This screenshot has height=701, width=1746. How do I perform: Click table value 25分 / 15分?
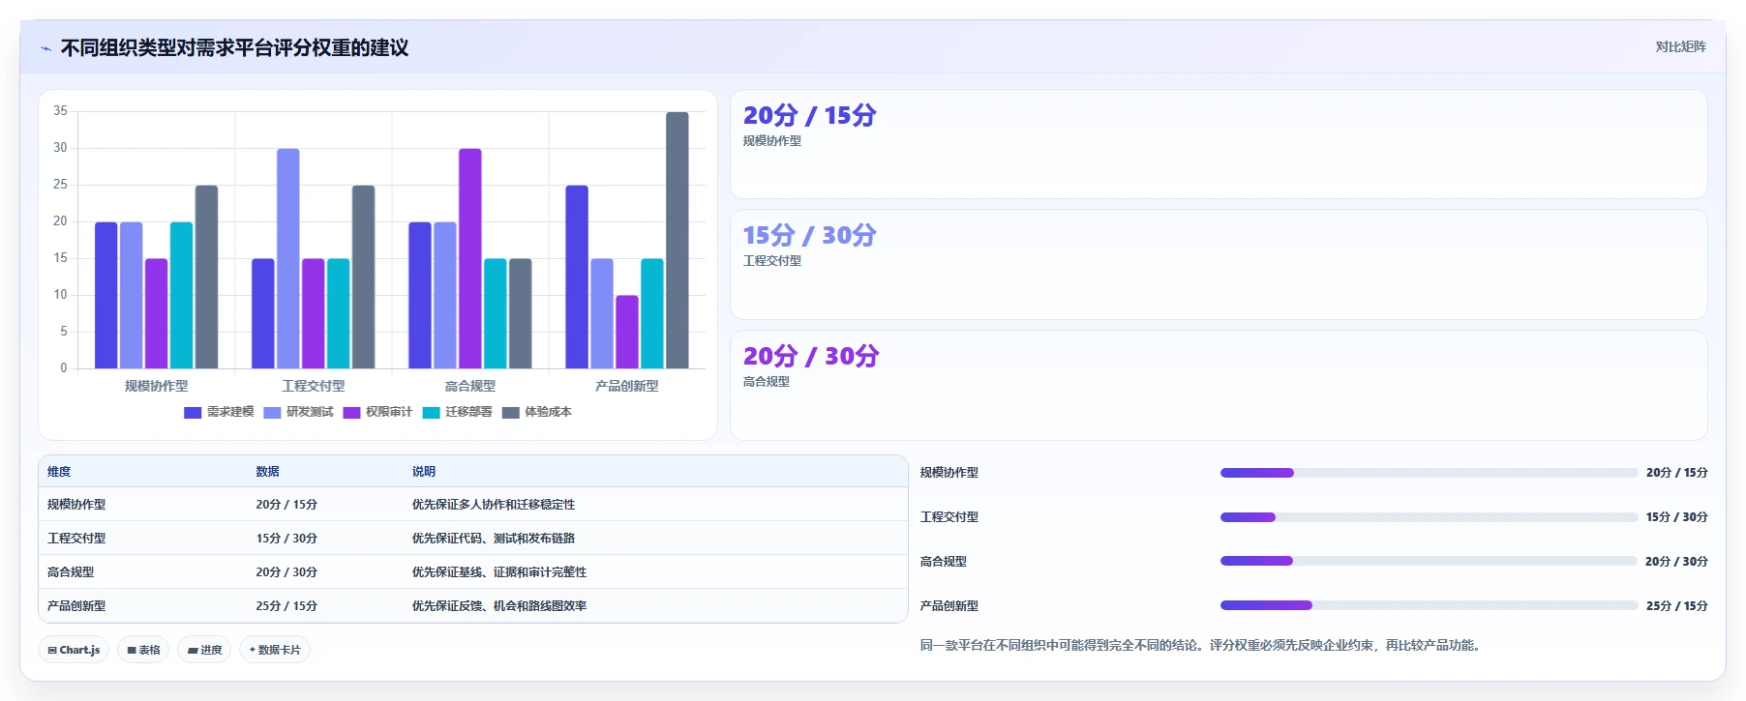coord(286,606)
